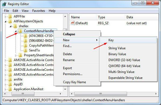Click the PropertySheetHandlers folder icon

click(20, 55)
